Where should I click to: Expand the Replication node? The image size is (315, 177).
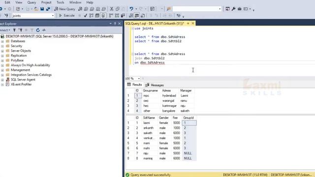click(2, 56)
